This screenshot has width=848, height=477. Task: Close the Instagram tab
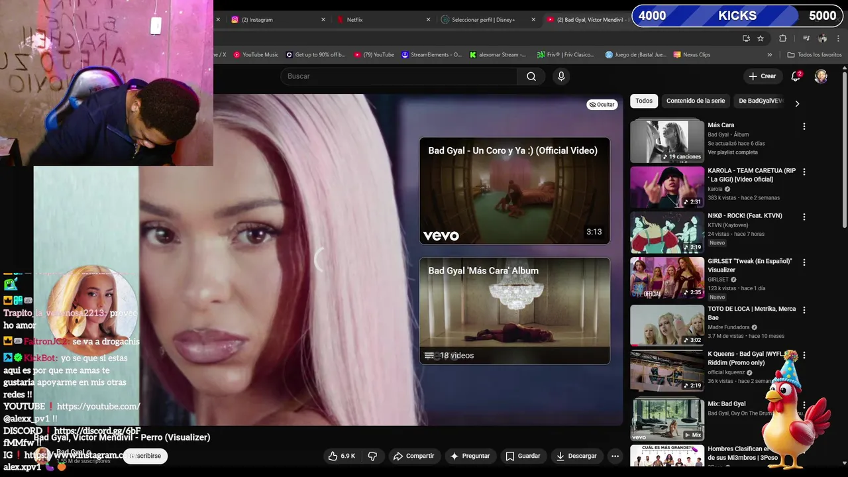(x=323, y=20)
